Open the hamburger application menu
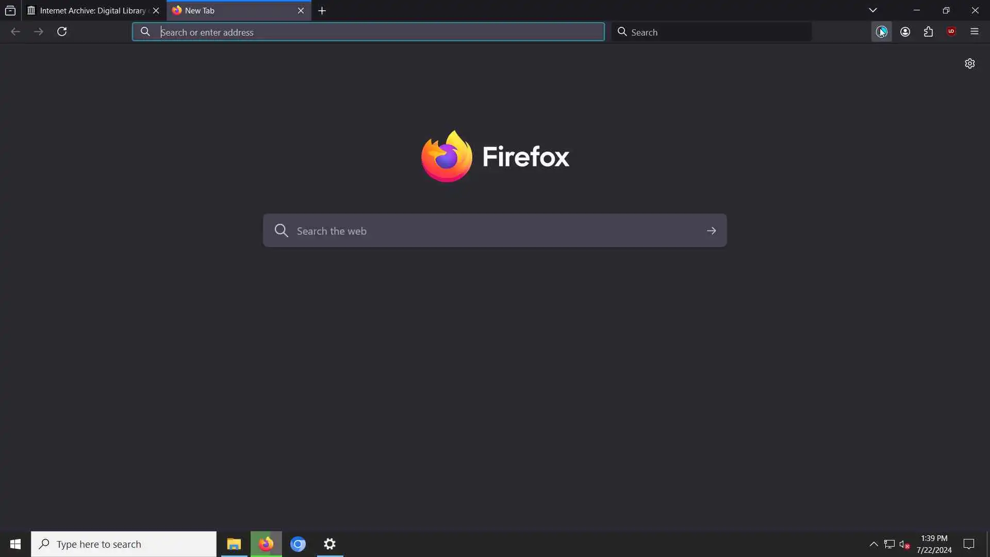 point(974,32)
